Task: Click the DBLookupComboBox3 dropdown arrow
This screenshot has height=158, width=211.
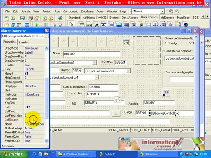Action: 128,71
